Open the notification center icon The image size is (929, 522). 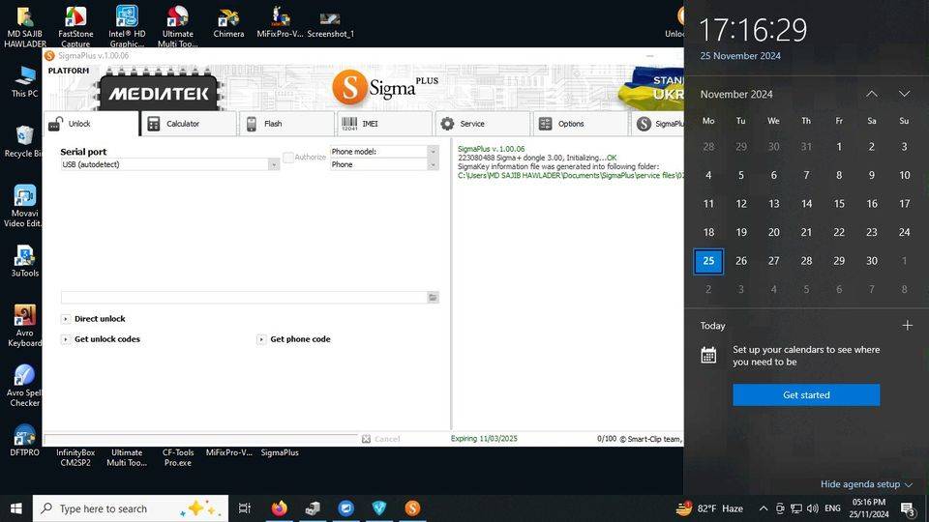(907, 508)
